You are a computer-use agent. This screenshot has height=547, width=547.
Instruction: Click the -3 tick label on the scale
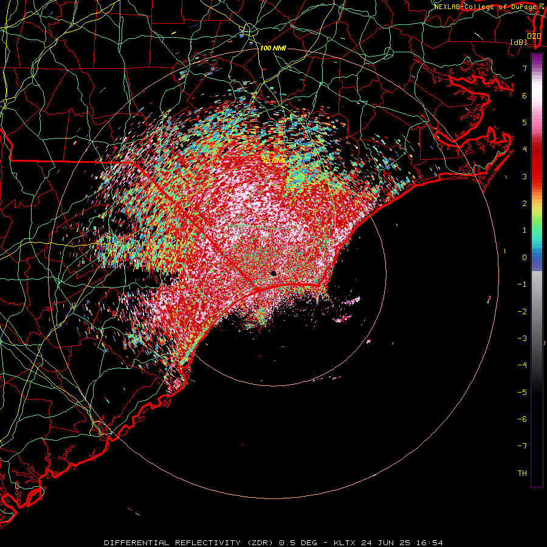click(522, 339)
